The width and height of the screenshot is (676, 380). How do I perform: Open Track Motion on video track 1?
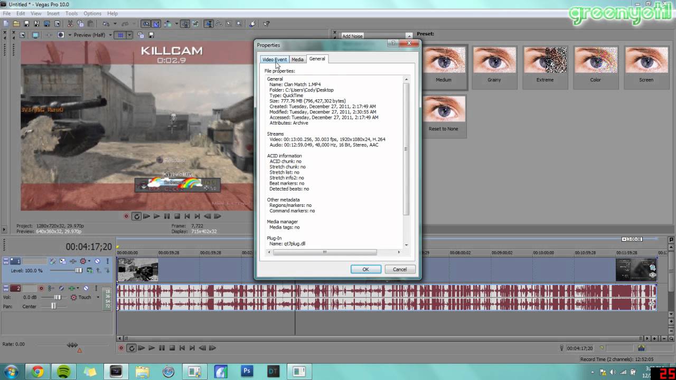(63, 261)
